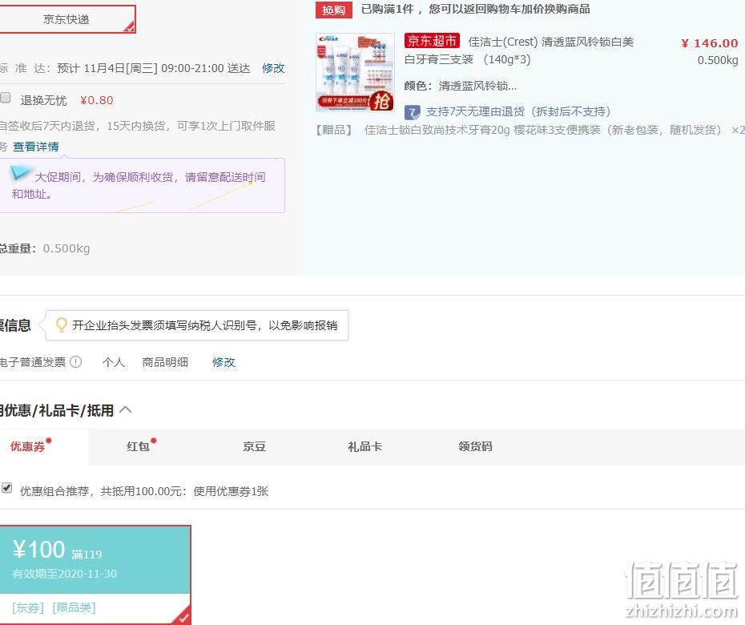
Task: Click 修改 next to the delivery time
Action: [273, 68]
